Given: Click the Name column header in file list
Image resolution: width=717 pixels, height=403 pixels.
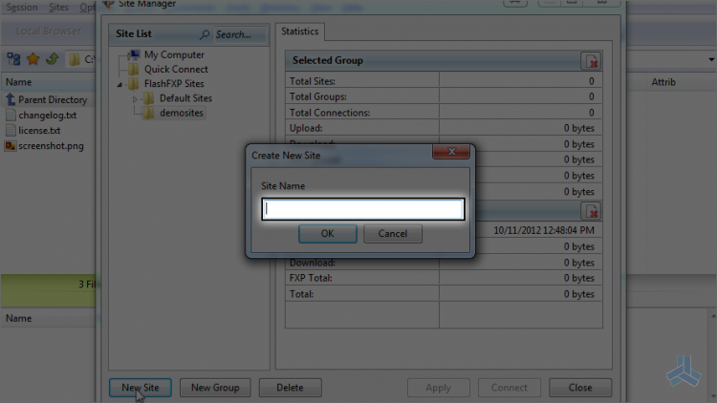Looking at the screenshot, I should point(19,82).
